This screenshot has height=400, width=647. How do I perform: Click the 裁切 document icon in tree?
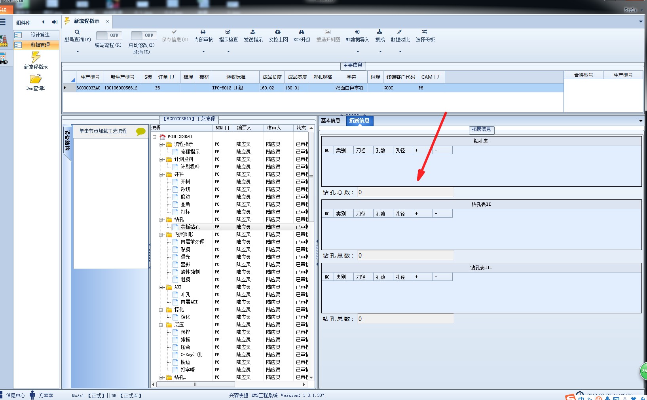coord(175,190)
